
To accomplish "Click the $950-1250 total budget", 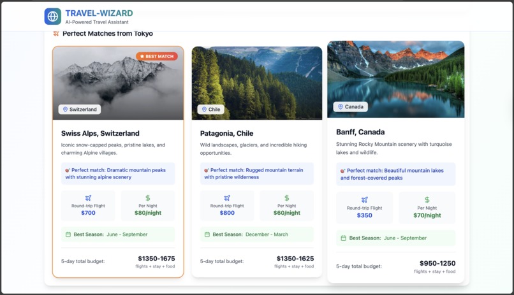I will pyautogui.click(x=437, y=264).
